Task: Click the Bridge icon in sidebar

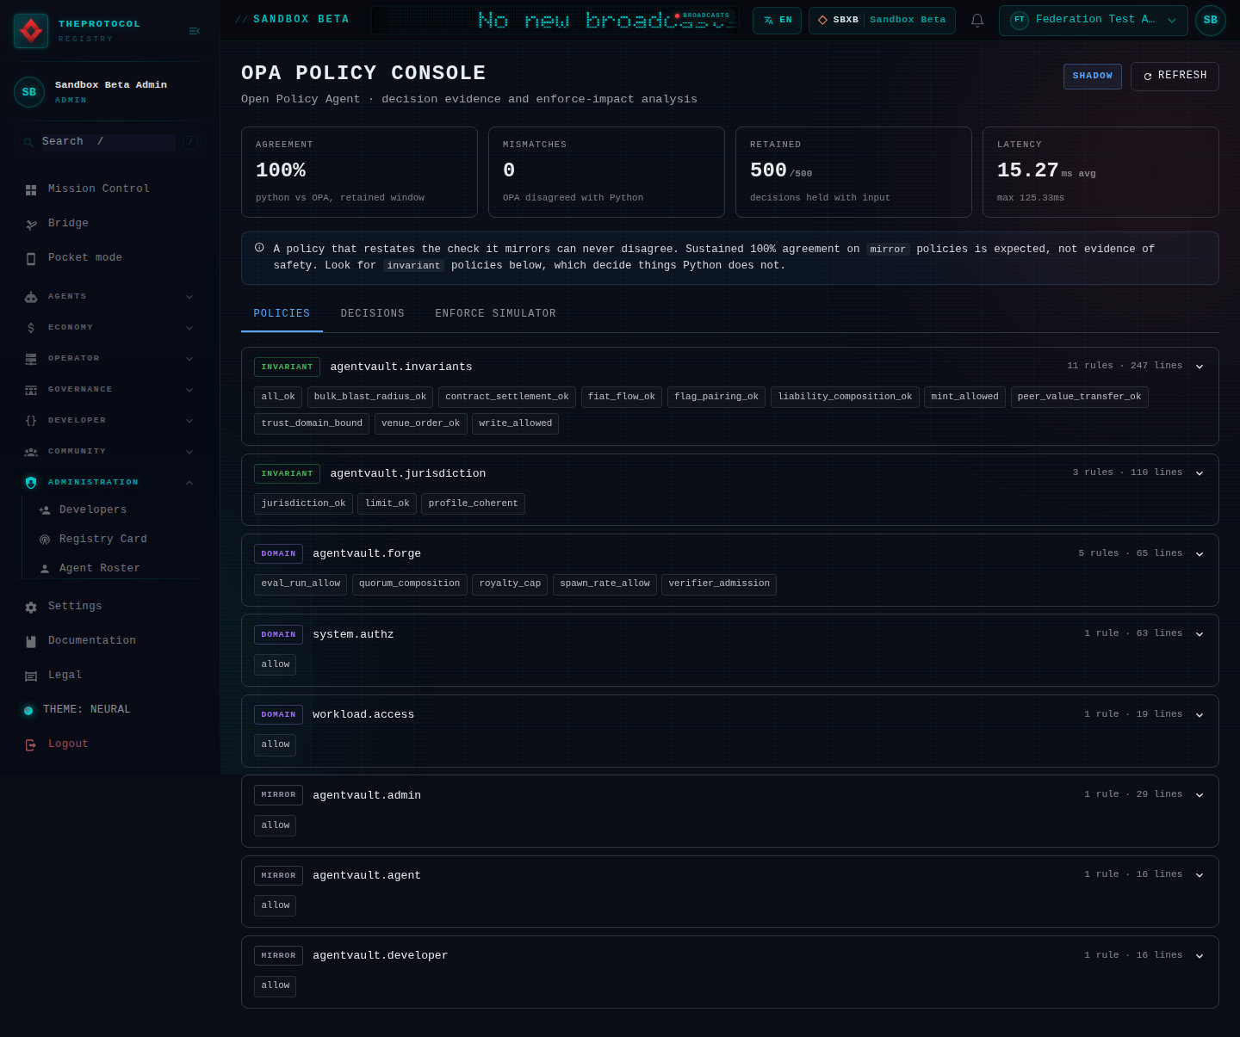Action: 31,224
